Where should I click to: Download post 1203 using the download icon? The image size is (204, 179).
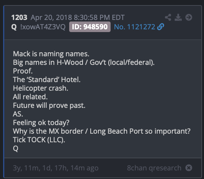click(178, 17)
